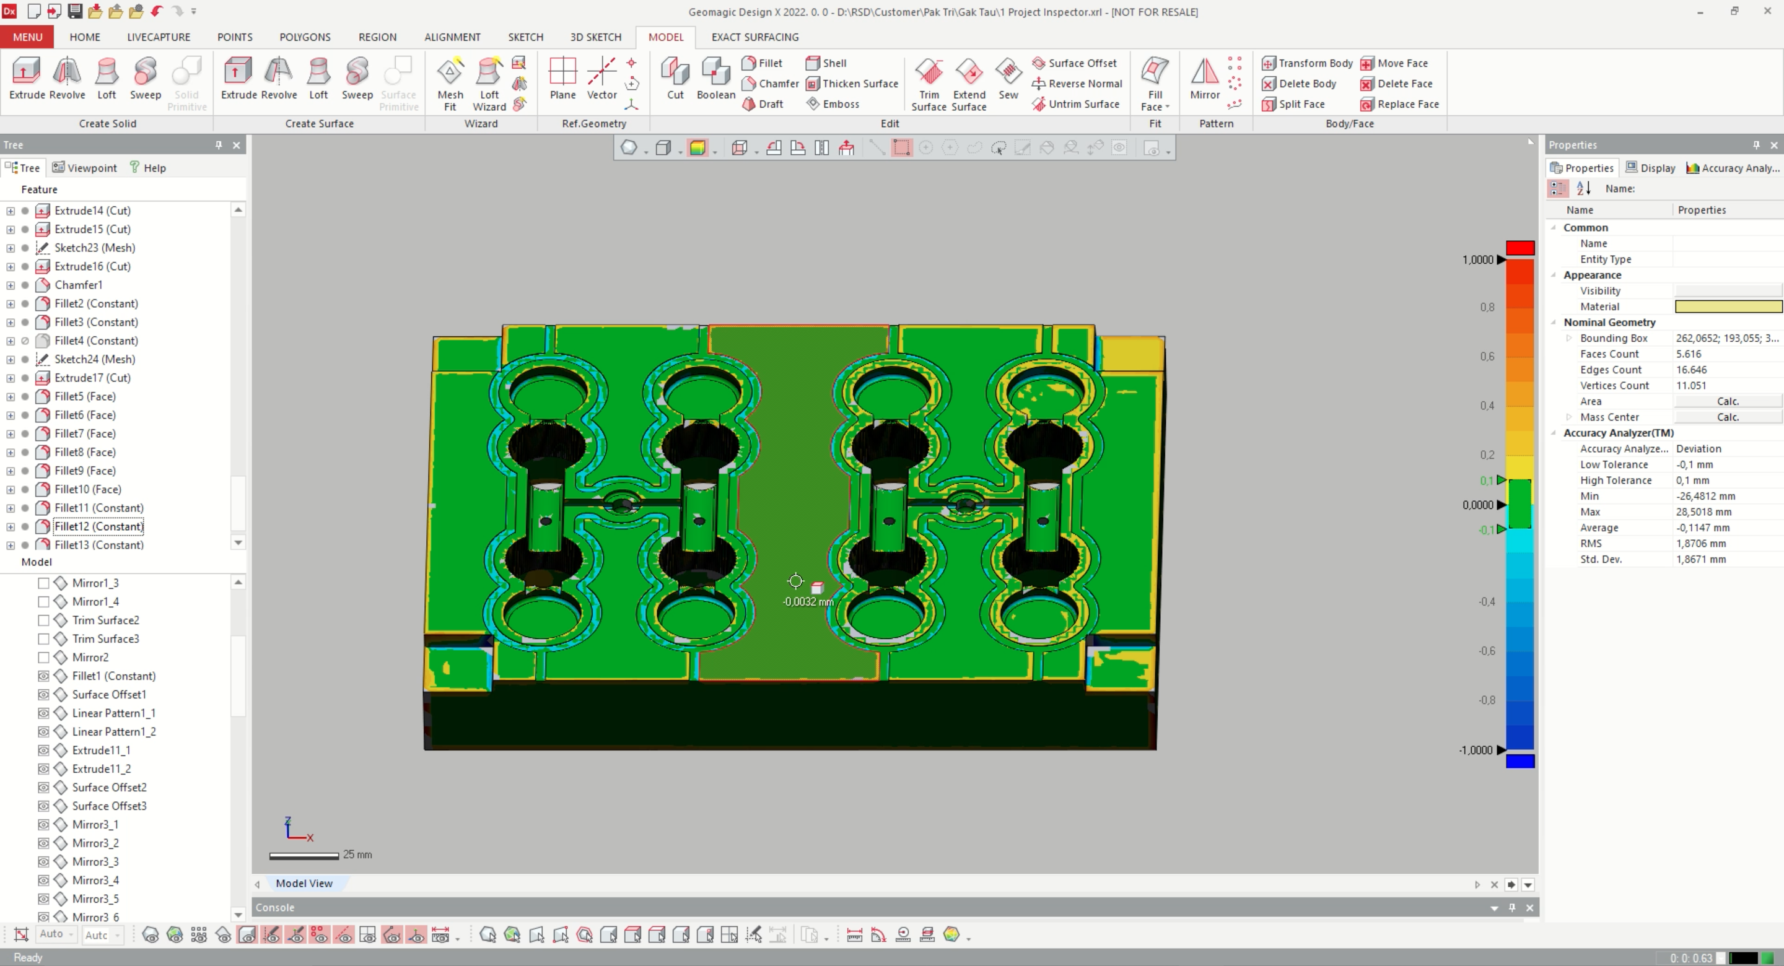This screenshot has width=1784, height=966.
Task: Select the Delete Face tool
Action: [1396, 84]
